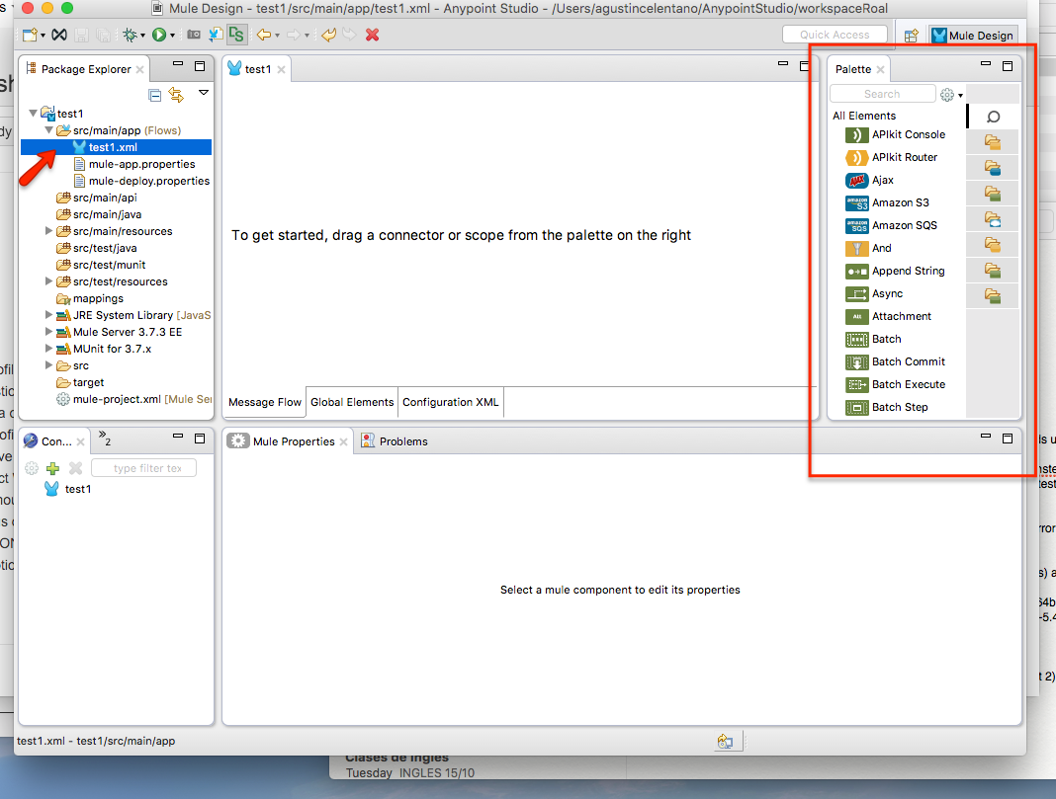This screenshot has height=799, width=1056.
Task: Click the red X toolbar icon
Action: point(373,35)
